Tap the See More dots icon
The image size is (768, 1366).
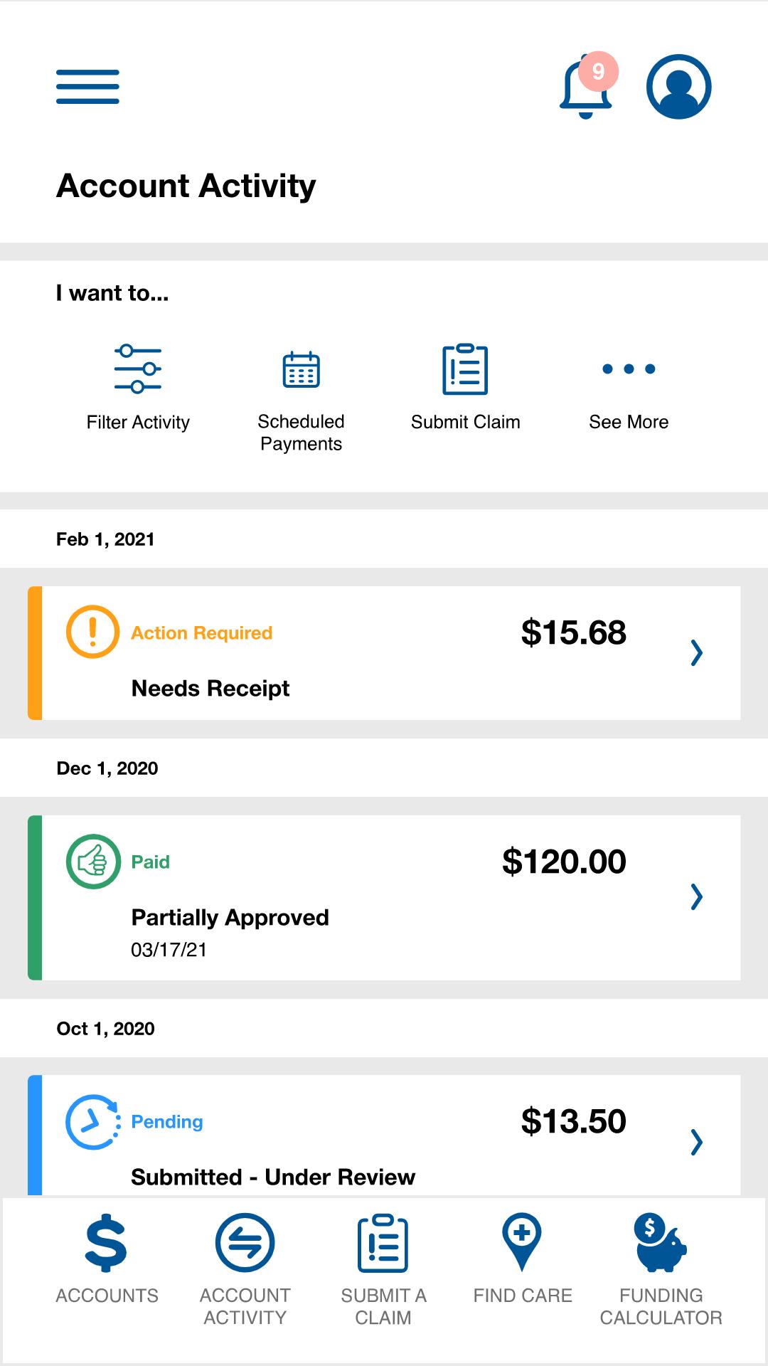629,369
